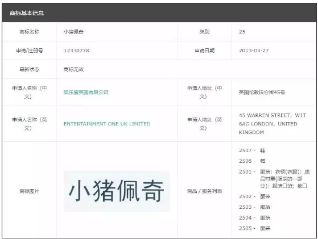Select the Chinese address 英国伦敦沃伦街45号
The image size is (318, 239).
[x=262, y=93]
